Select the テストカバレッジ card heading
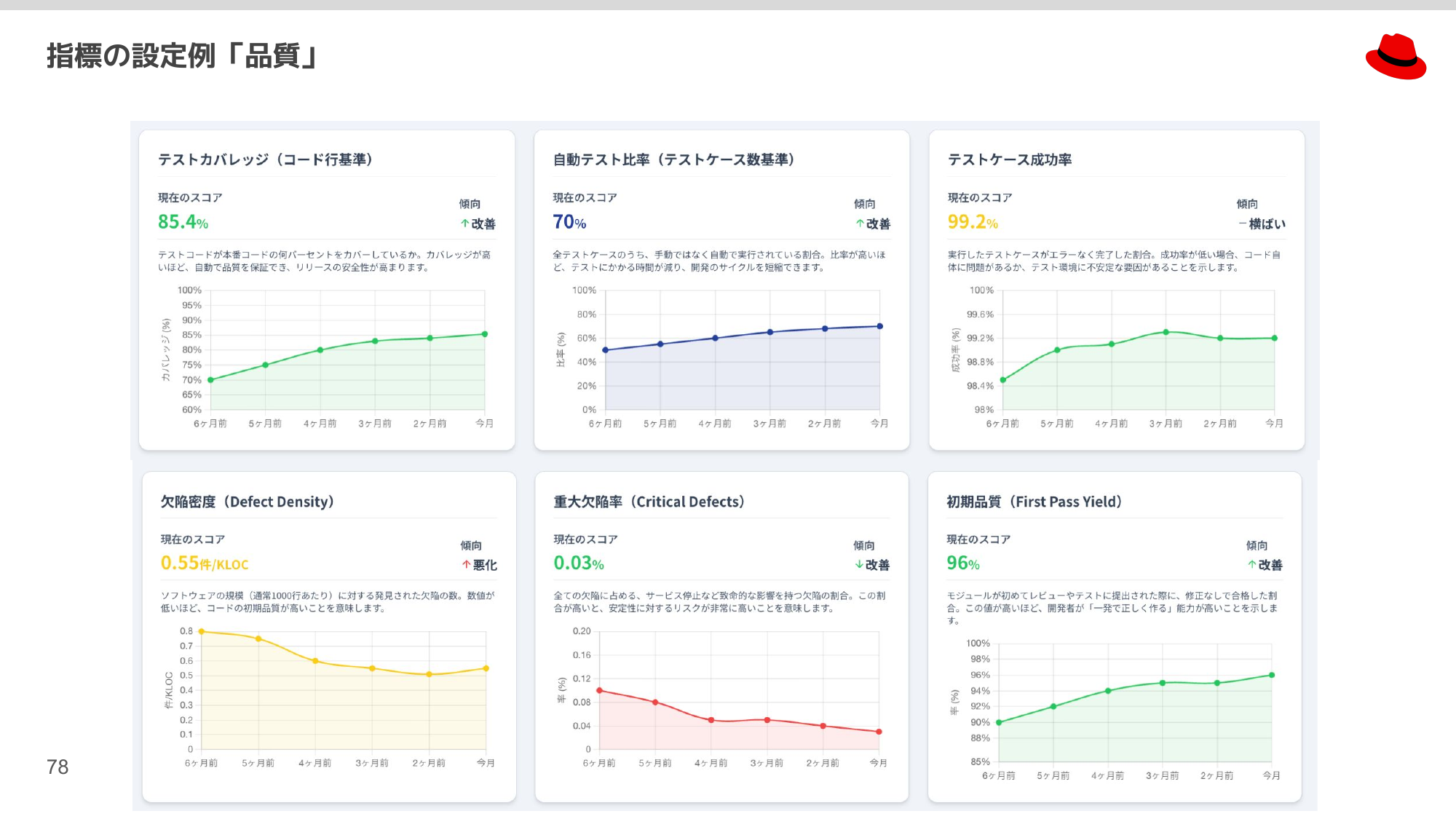Viewport: 1456px width, 819px height. click(x=266, y=159)
